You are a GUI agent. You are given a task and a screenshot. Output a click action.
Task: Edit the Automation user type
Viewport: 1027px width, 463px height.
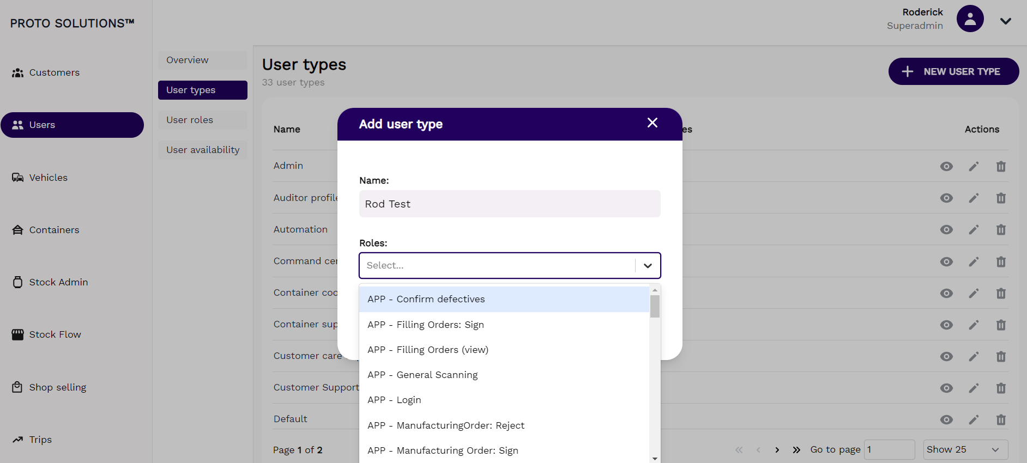pos(974,229)
